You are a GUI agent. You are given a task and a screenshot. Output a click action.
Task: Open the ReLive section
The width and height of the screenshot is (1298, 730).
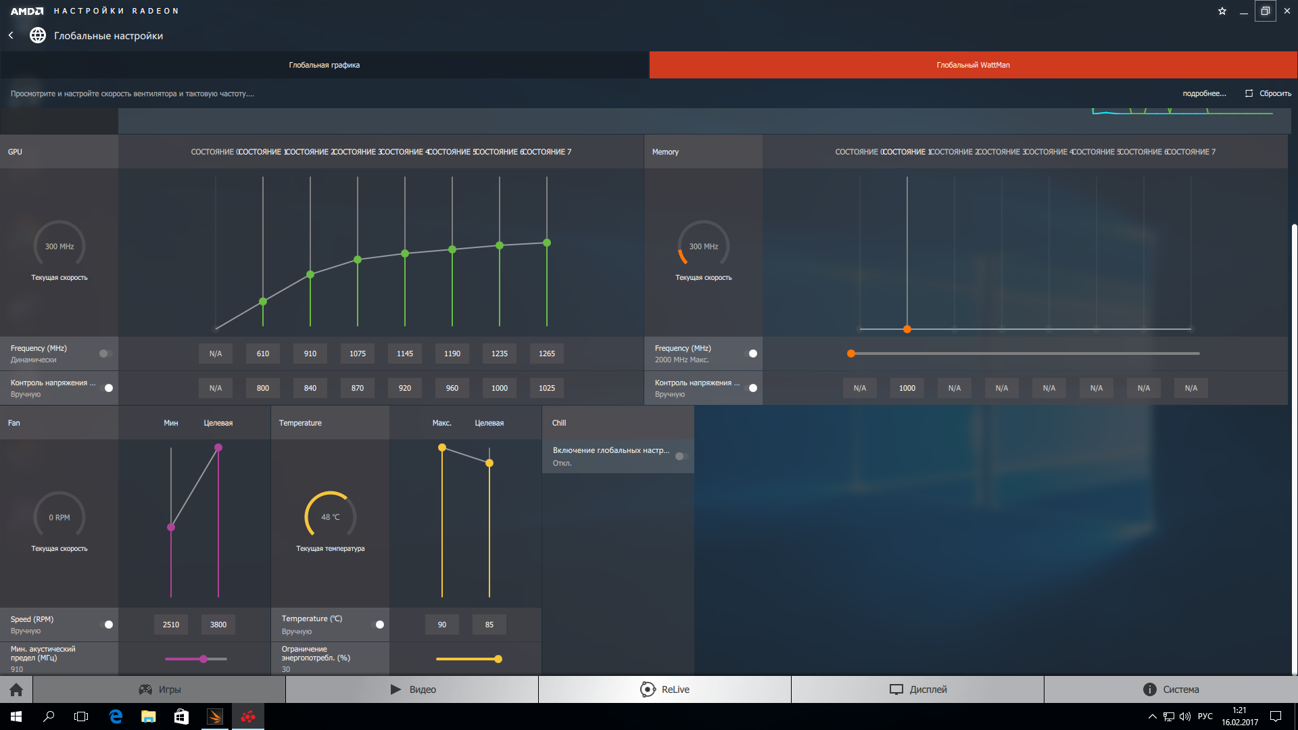(665, 689)
